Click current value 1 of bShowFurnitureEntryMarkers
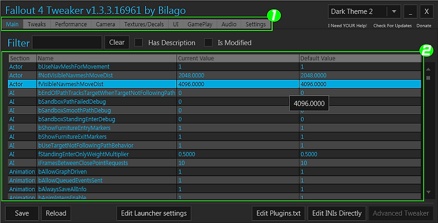Viewport: 438px width, 223px height. coord(238,128)
